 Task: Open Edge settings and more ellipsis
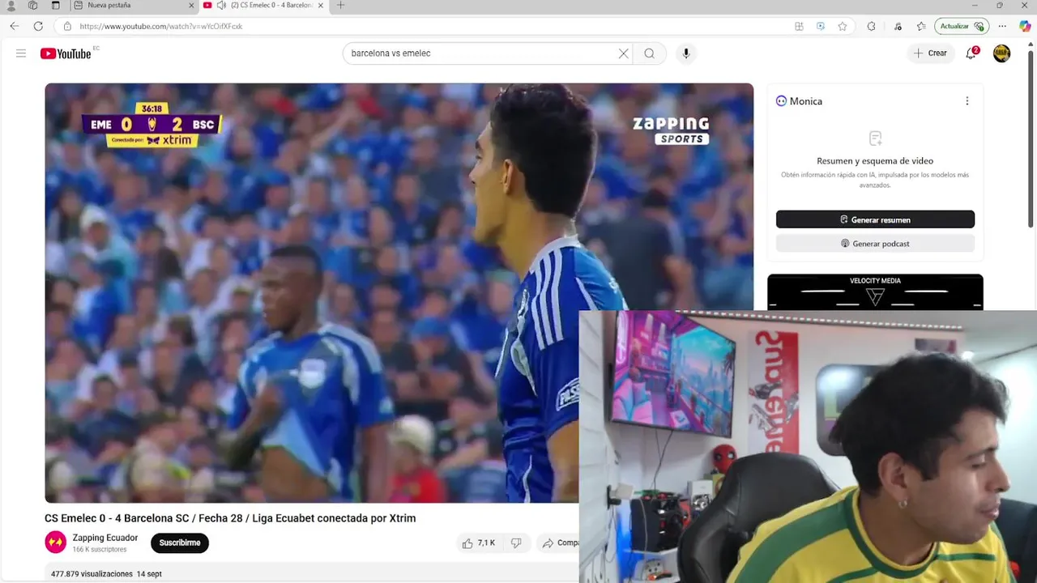1002,26
